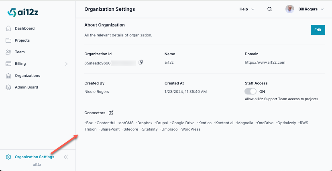332x171 pixels.
Task: Click the Organization Settings page title
Action: tap(110, 9)
